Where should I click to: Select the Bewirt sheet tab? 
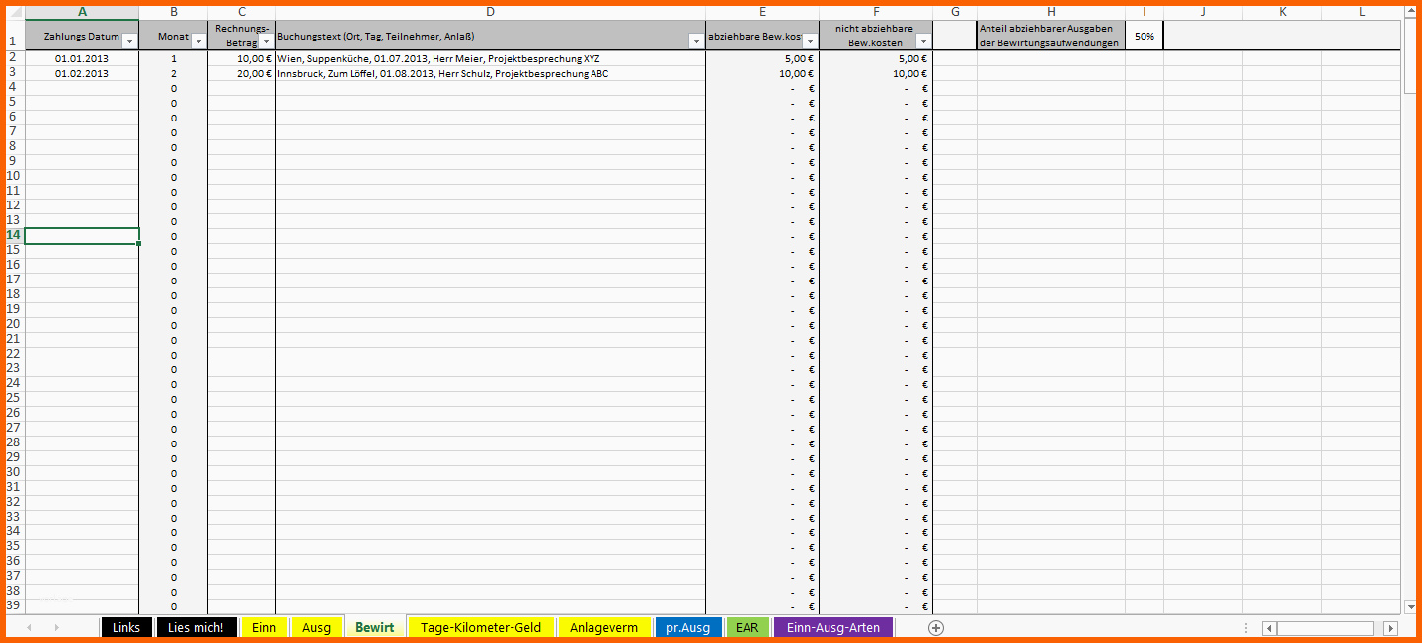(374, 628)
